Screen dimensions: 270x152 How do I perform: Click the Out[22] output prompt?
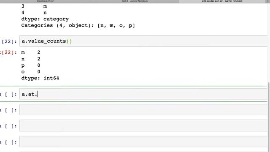pyautogui.click(x=8, y=52)
